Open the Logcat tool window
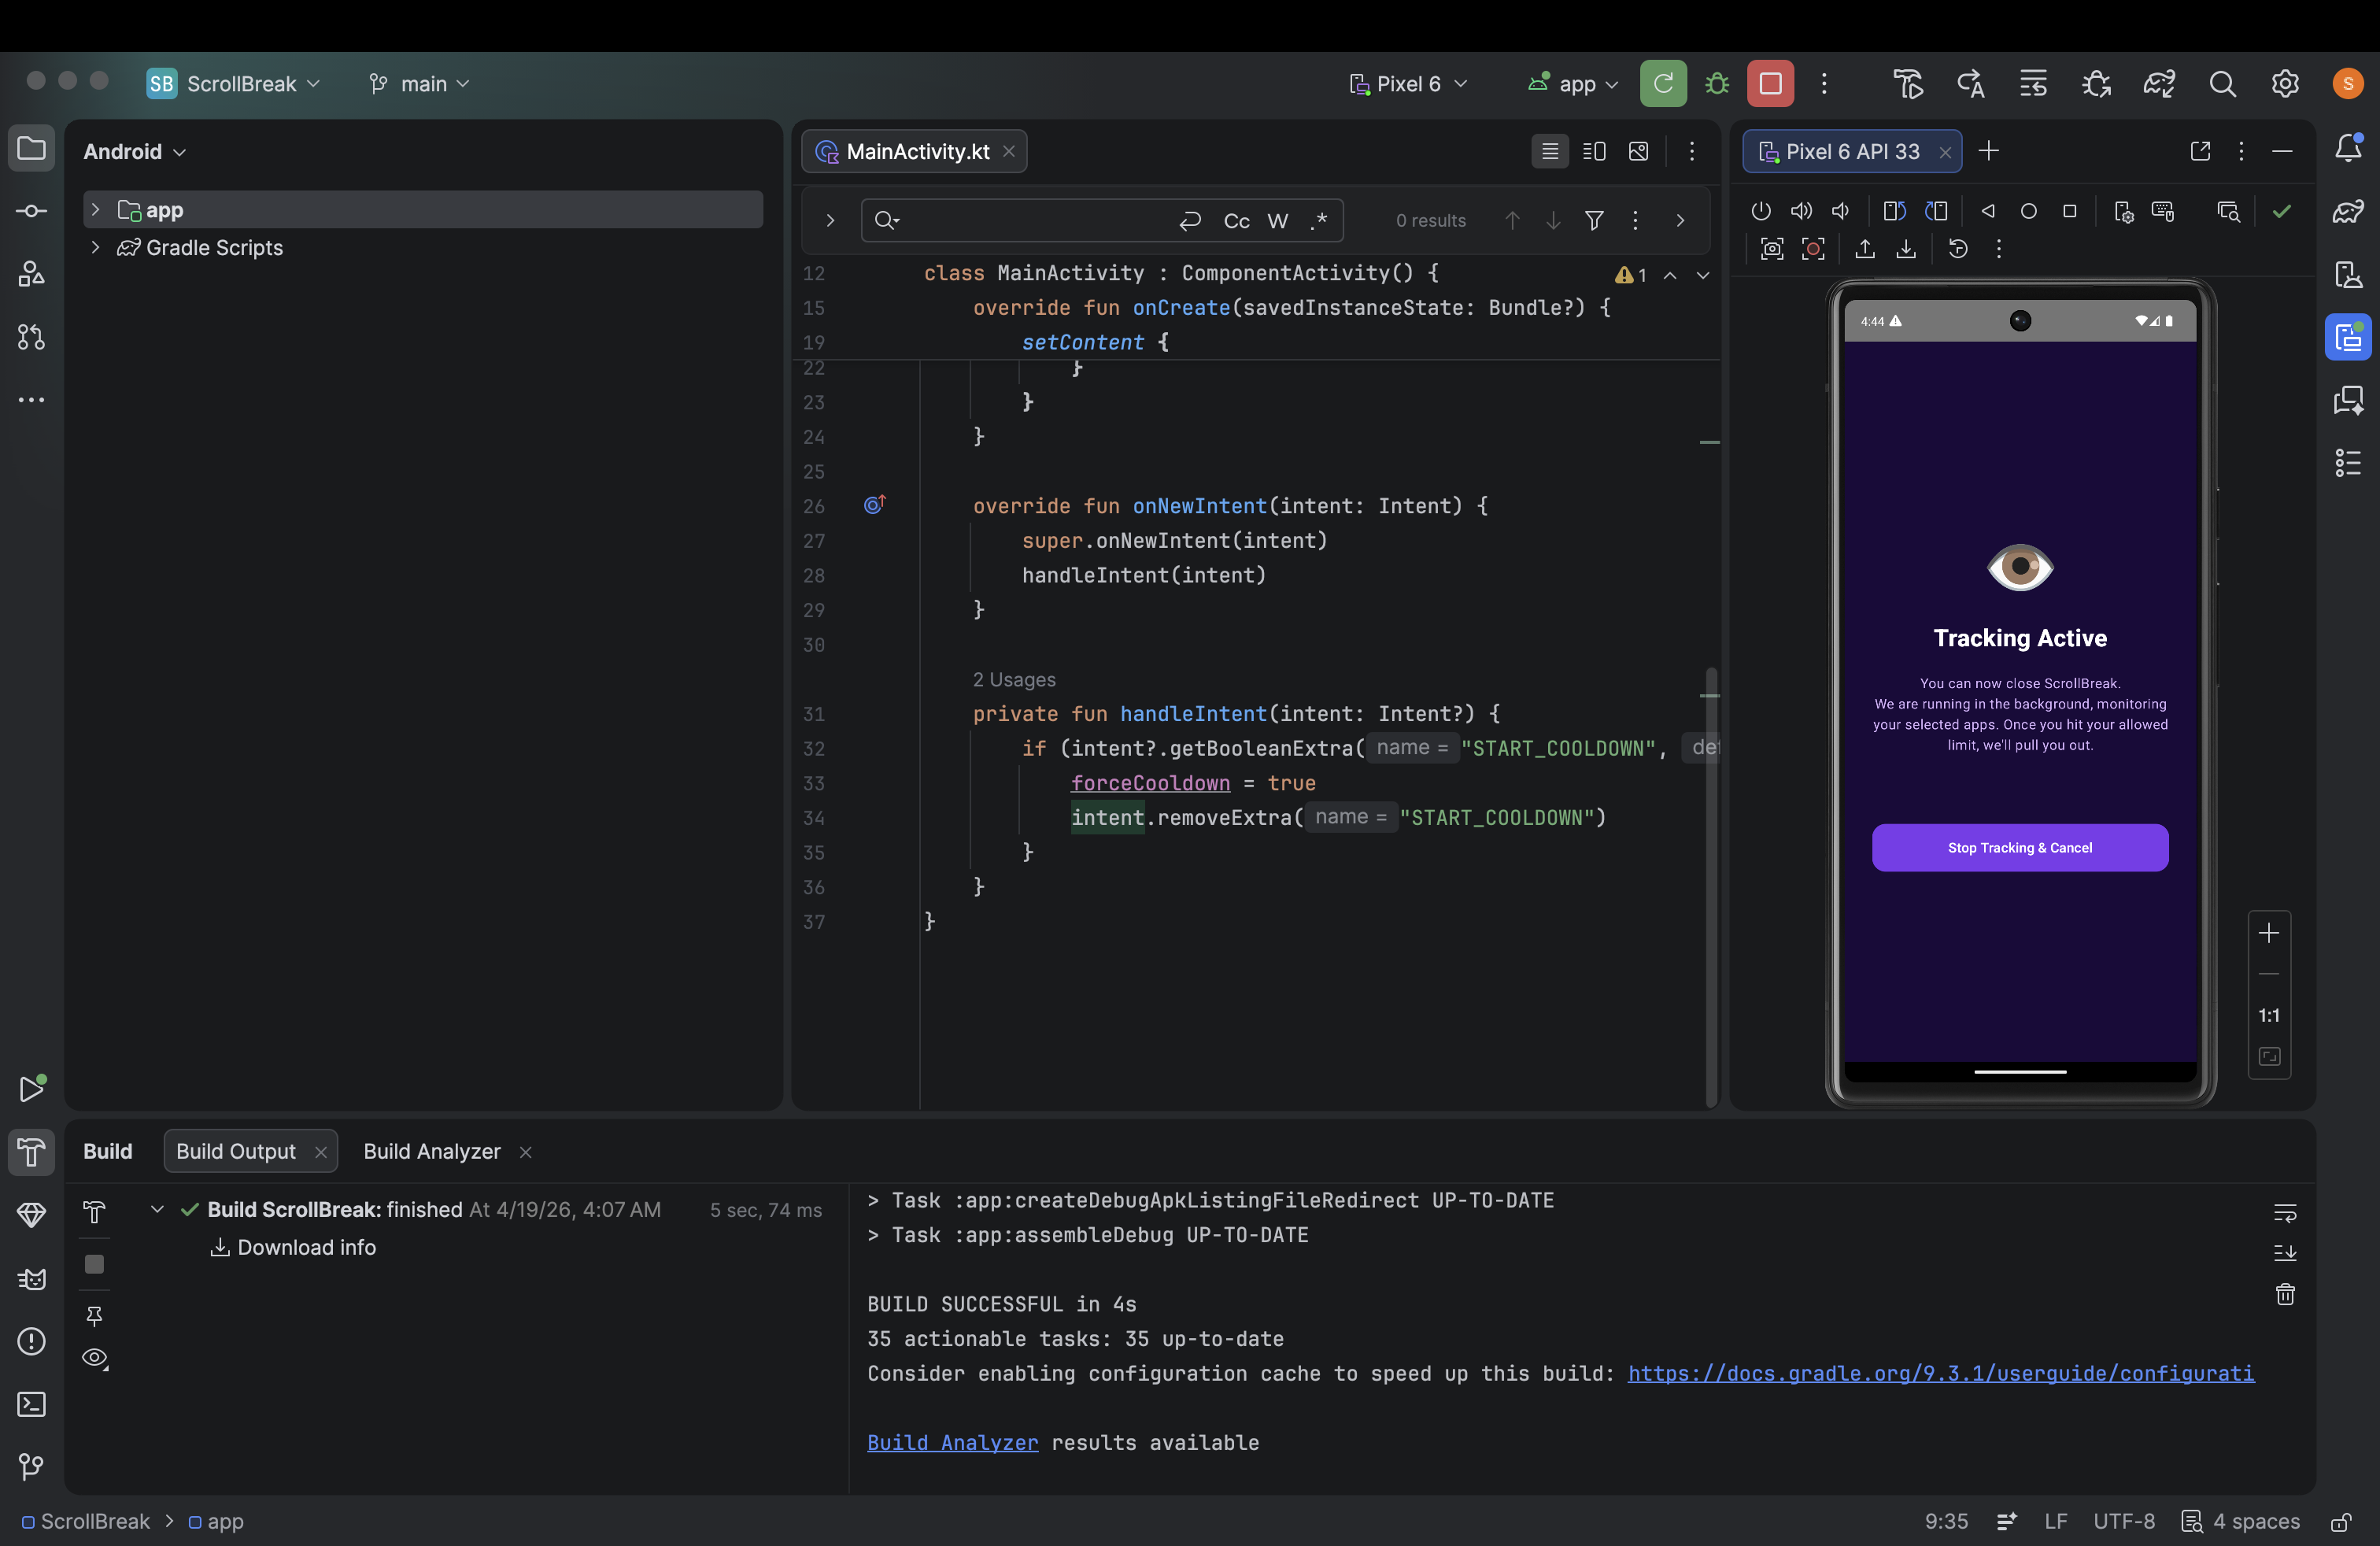 coord(31,1279)
